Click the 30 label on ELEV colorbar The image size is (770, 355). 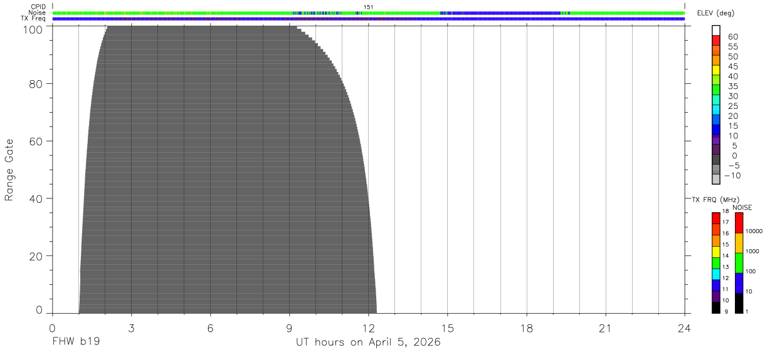(x=732, y=96)
